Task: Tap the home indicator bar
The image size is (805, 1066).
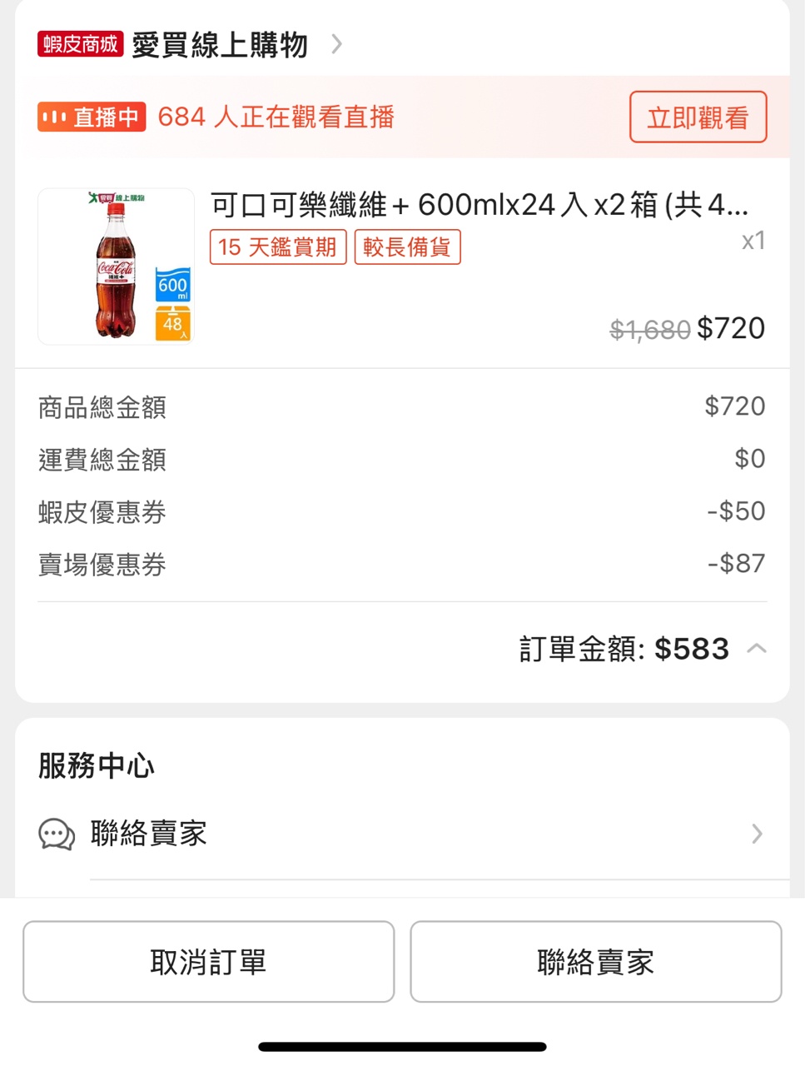Action: click(402, 1047)
